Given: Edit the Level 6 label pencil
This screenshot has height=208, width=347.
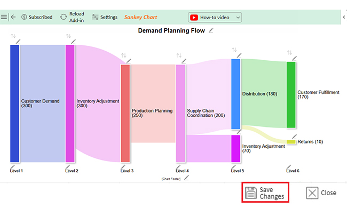Looking at the screenshot, I should coord(289,167).
